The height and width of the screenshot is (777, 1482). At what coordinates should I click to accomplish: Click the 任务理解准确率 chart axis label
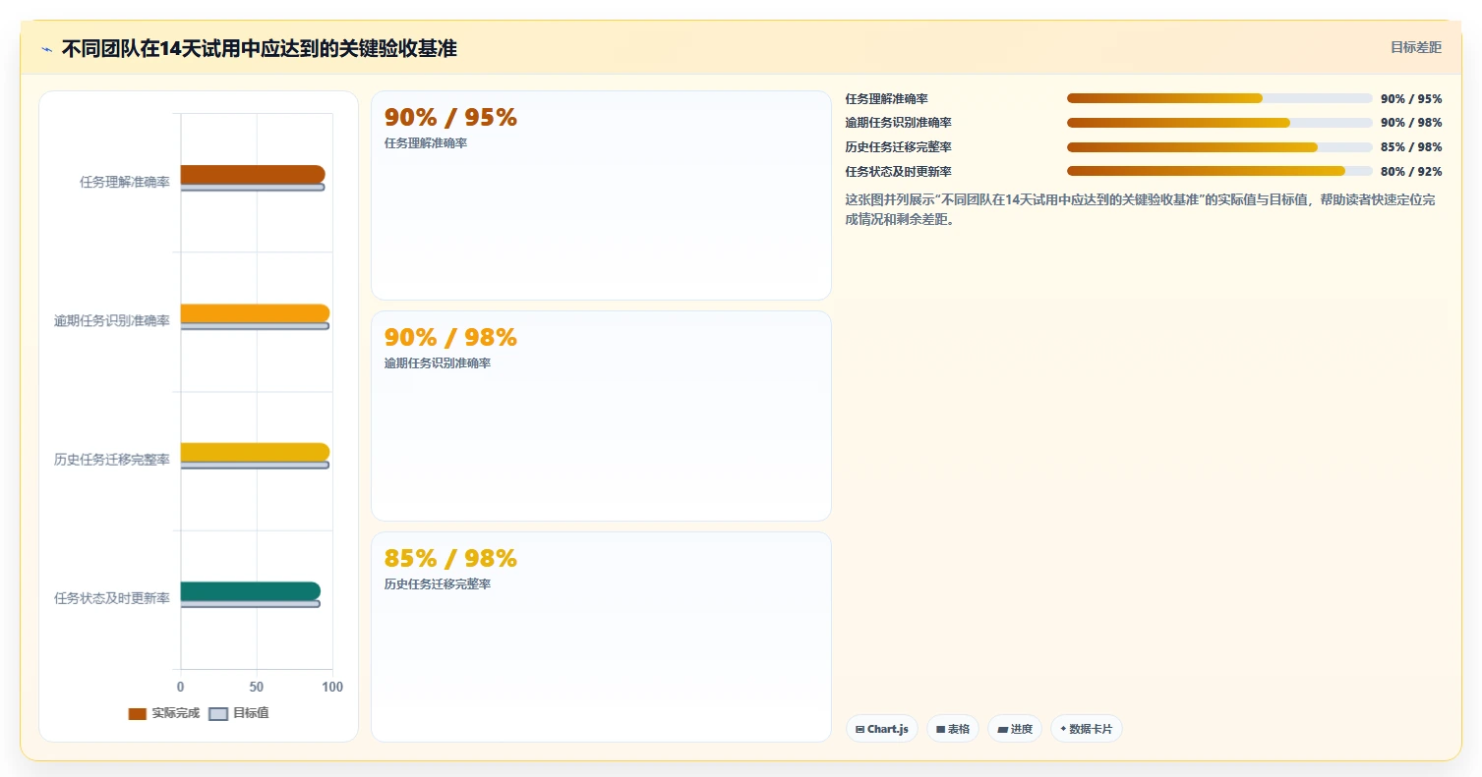[125, 182]
